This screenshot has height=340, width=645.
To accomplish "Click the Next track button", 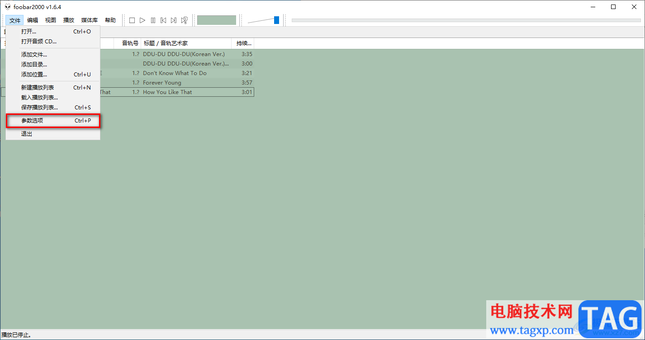I will click(x=174, y=20).
